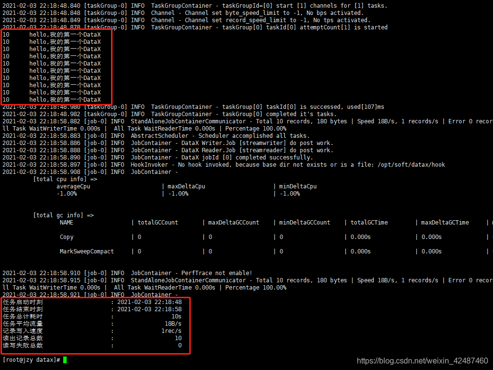493x370 pixels.
Task: Click the maxDeltaGCCount column header
Action: click(x=234, y=223)
